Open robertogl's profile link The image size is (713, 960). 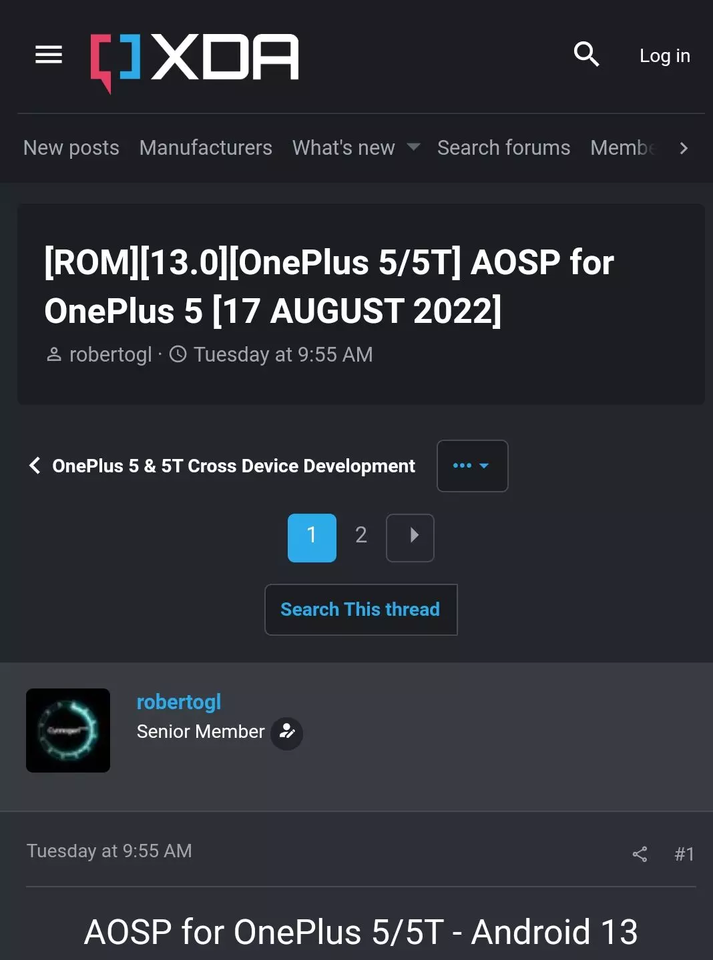point(178,702)
